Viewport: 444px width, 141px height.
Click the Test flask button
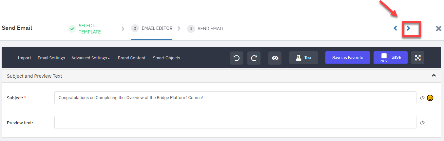(x=303, y=58)
